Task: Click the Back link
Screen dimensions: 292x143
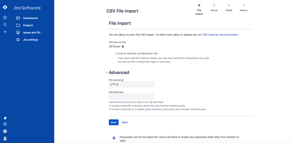Action: (x=125, y=122)
